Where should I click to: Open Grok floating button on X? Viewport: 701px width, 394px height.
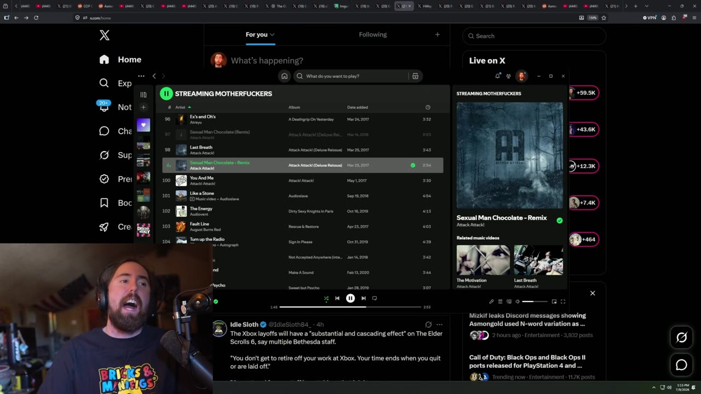pyautogui.click(x=681, y=338)
